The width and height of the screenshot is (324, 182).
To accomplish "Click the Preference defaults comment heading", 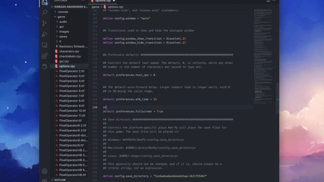I will [168, 55].
